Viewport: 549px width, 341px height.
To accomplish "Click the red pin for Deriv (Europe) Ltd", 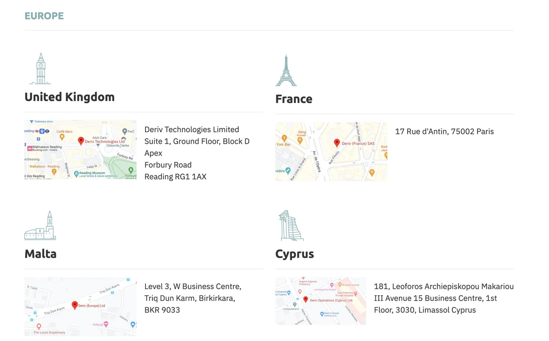I will click(75, 306).
